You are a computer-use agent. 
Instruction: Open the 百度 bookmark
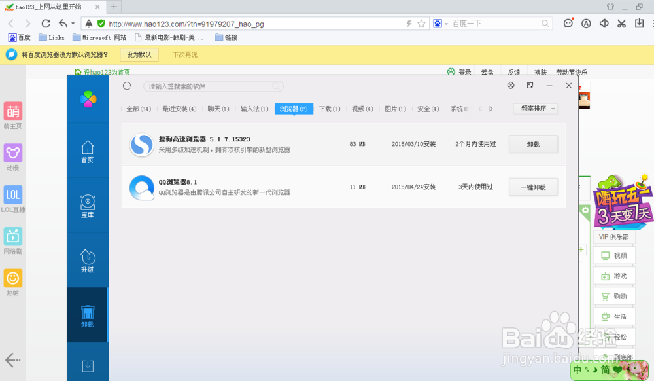click(20, 37)
